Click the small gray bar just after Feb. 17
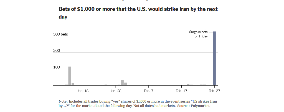Screen dimensions: 284x112 click(x=188, y=85)
